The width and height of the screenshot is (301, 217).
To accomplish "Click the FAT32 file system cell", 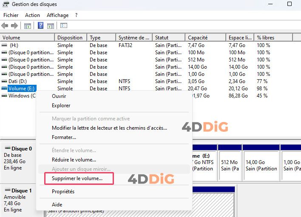I will 125,45.
